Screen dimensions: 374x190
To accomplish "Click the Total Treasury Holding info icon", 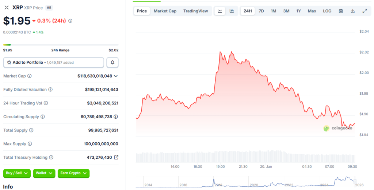I will click(x=51, y=157).
